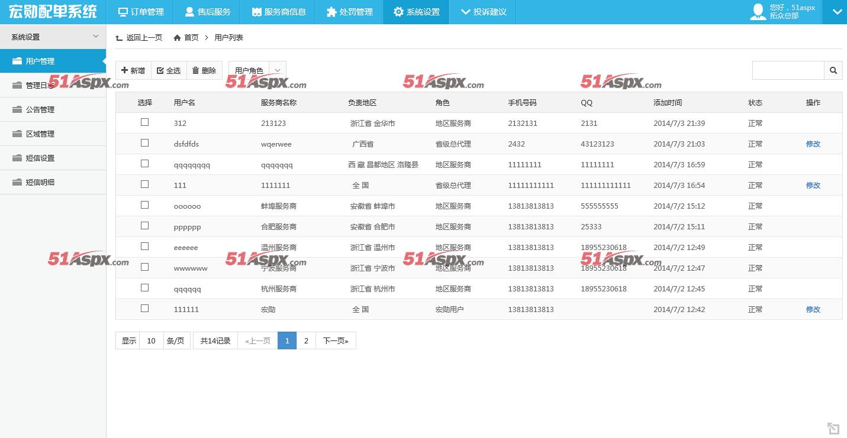
Task: Click 修改 link for user 111 row
Action: [813, 185]
